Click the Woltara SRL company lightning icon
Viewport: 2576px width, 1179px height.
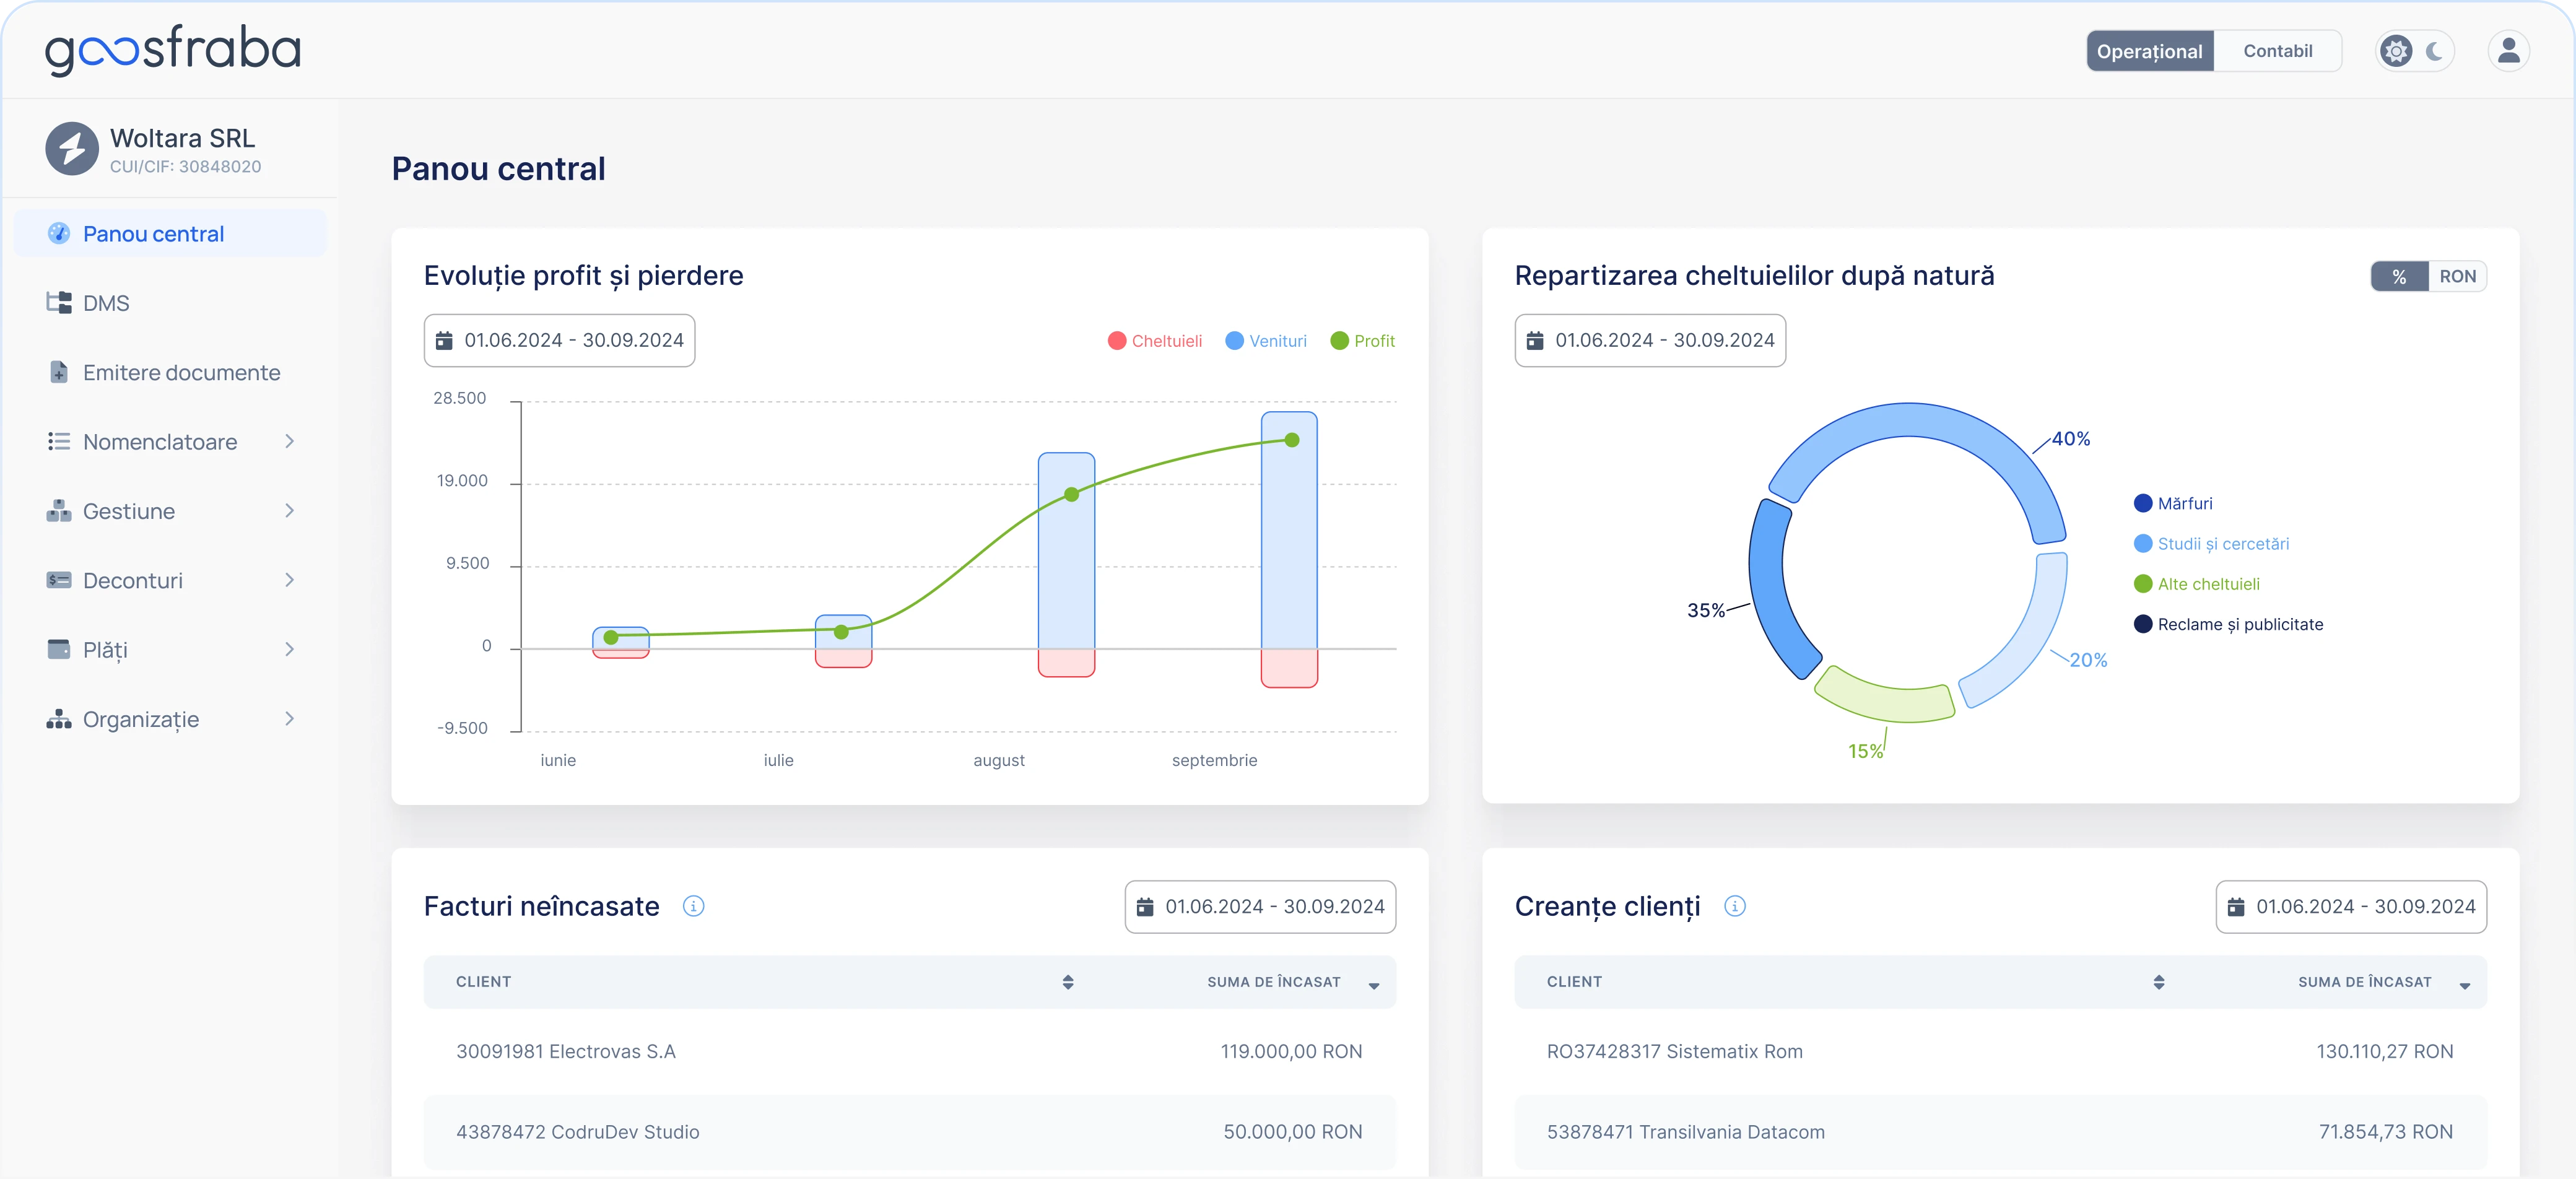tap(72, 149)
